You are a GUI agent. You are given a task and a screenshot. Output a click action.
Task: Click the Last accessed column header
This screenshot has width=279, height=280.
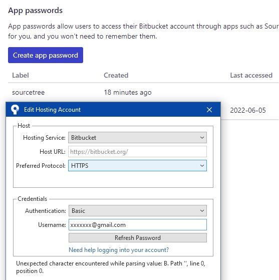pyautogui.click(x=251, y=75)
